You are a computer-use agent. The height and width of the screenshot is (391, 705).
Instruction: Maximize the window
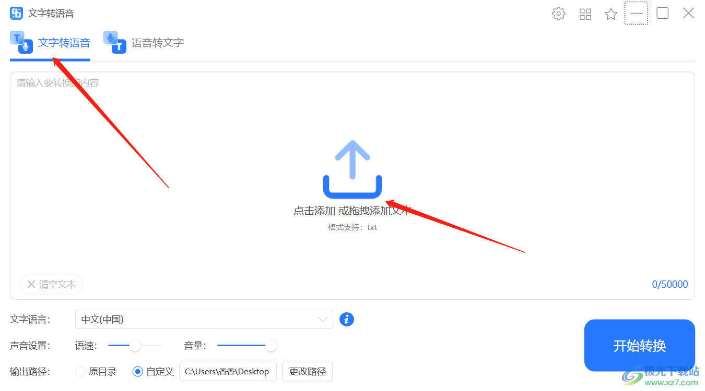pyautogui.click(x=662, y=14)
